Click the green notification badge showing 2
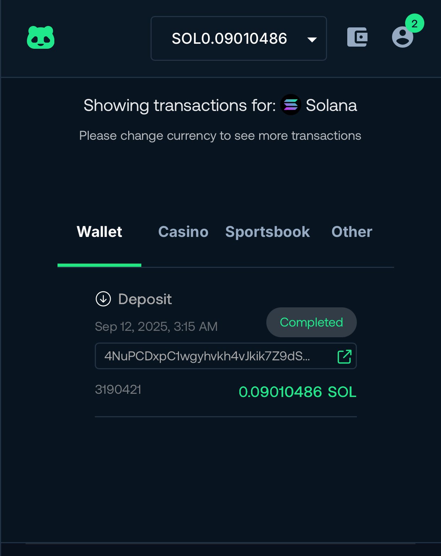Viewport: 441px width, 556px height. coord(414,23)
